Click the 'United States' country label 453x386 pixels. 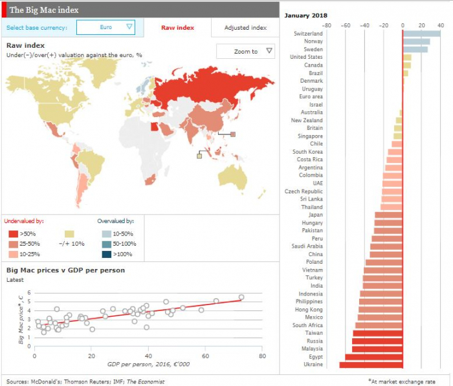tap(306, 57)
